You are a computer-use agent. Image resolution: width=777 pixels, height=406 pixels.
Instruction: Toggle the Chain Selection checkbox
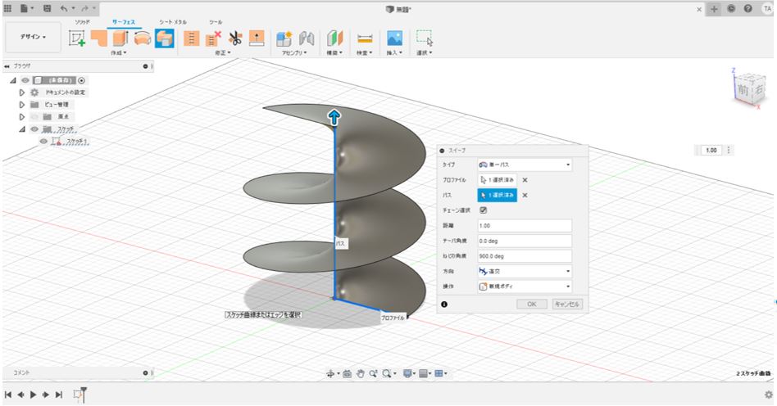[483, 210]
